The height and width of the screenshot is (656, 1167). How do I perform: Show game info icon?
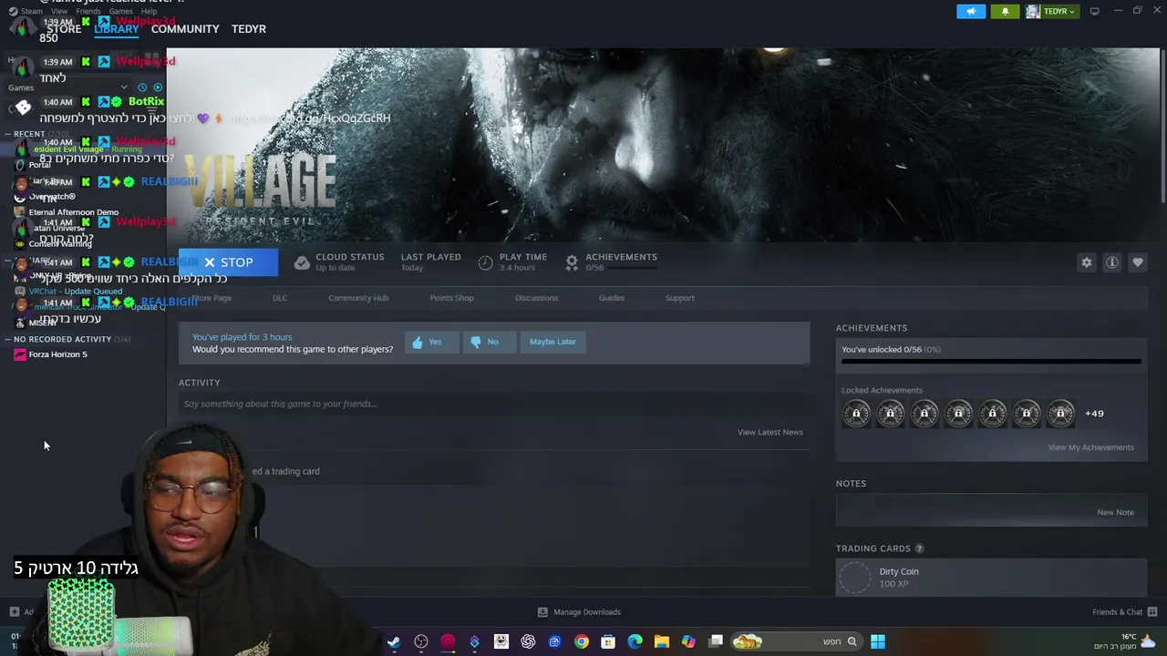tap(1112, 262)
